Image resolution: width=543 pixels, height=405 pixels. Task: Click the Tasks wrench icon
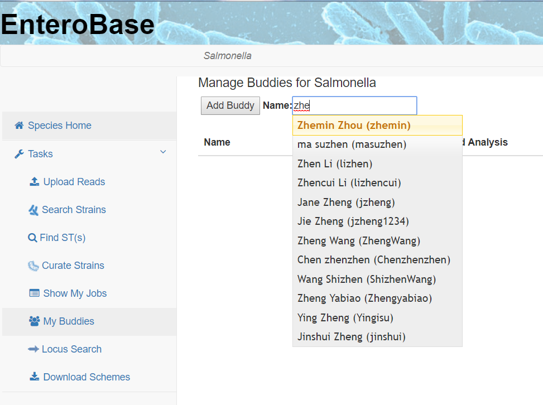(x=19, y=154)
